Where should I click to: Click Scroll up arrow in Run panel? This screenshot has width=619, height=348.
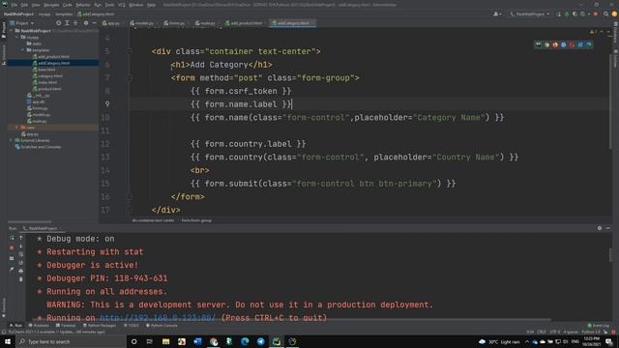pyautogui.click(x=21, y=238)
